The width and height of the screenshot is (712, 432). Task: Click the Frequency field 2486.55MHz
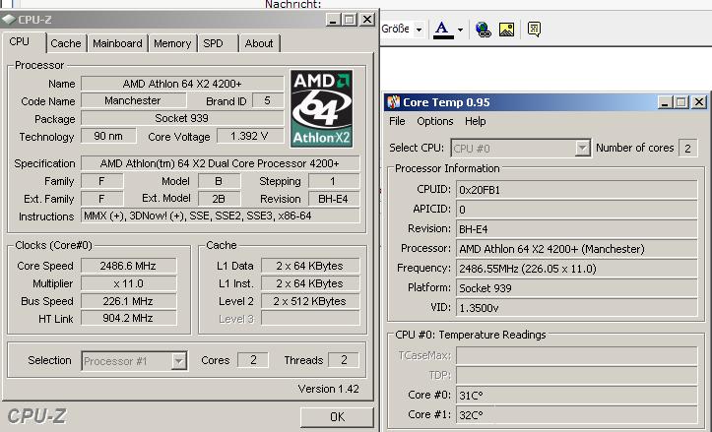[x=577, y=269]
